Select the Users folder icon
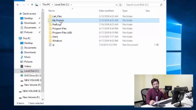This screenshot has height=110, width=196. (x=50, y=37)
